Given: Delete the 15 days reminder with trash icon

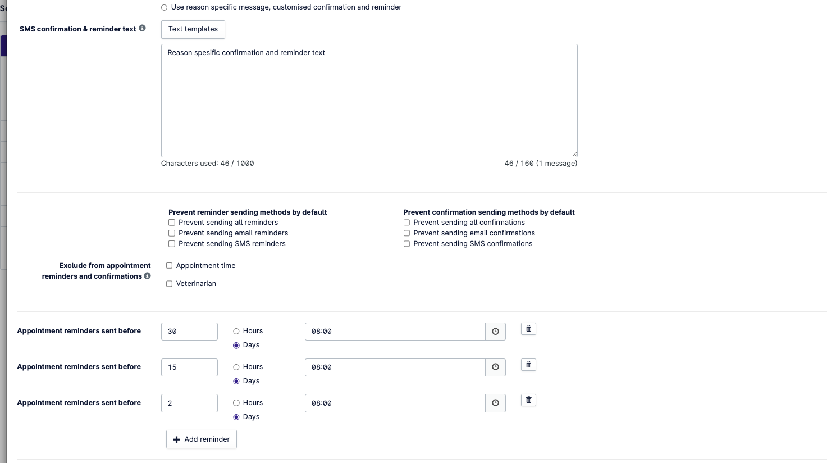Looking at the screenshot, I should [x=528, y=365].
